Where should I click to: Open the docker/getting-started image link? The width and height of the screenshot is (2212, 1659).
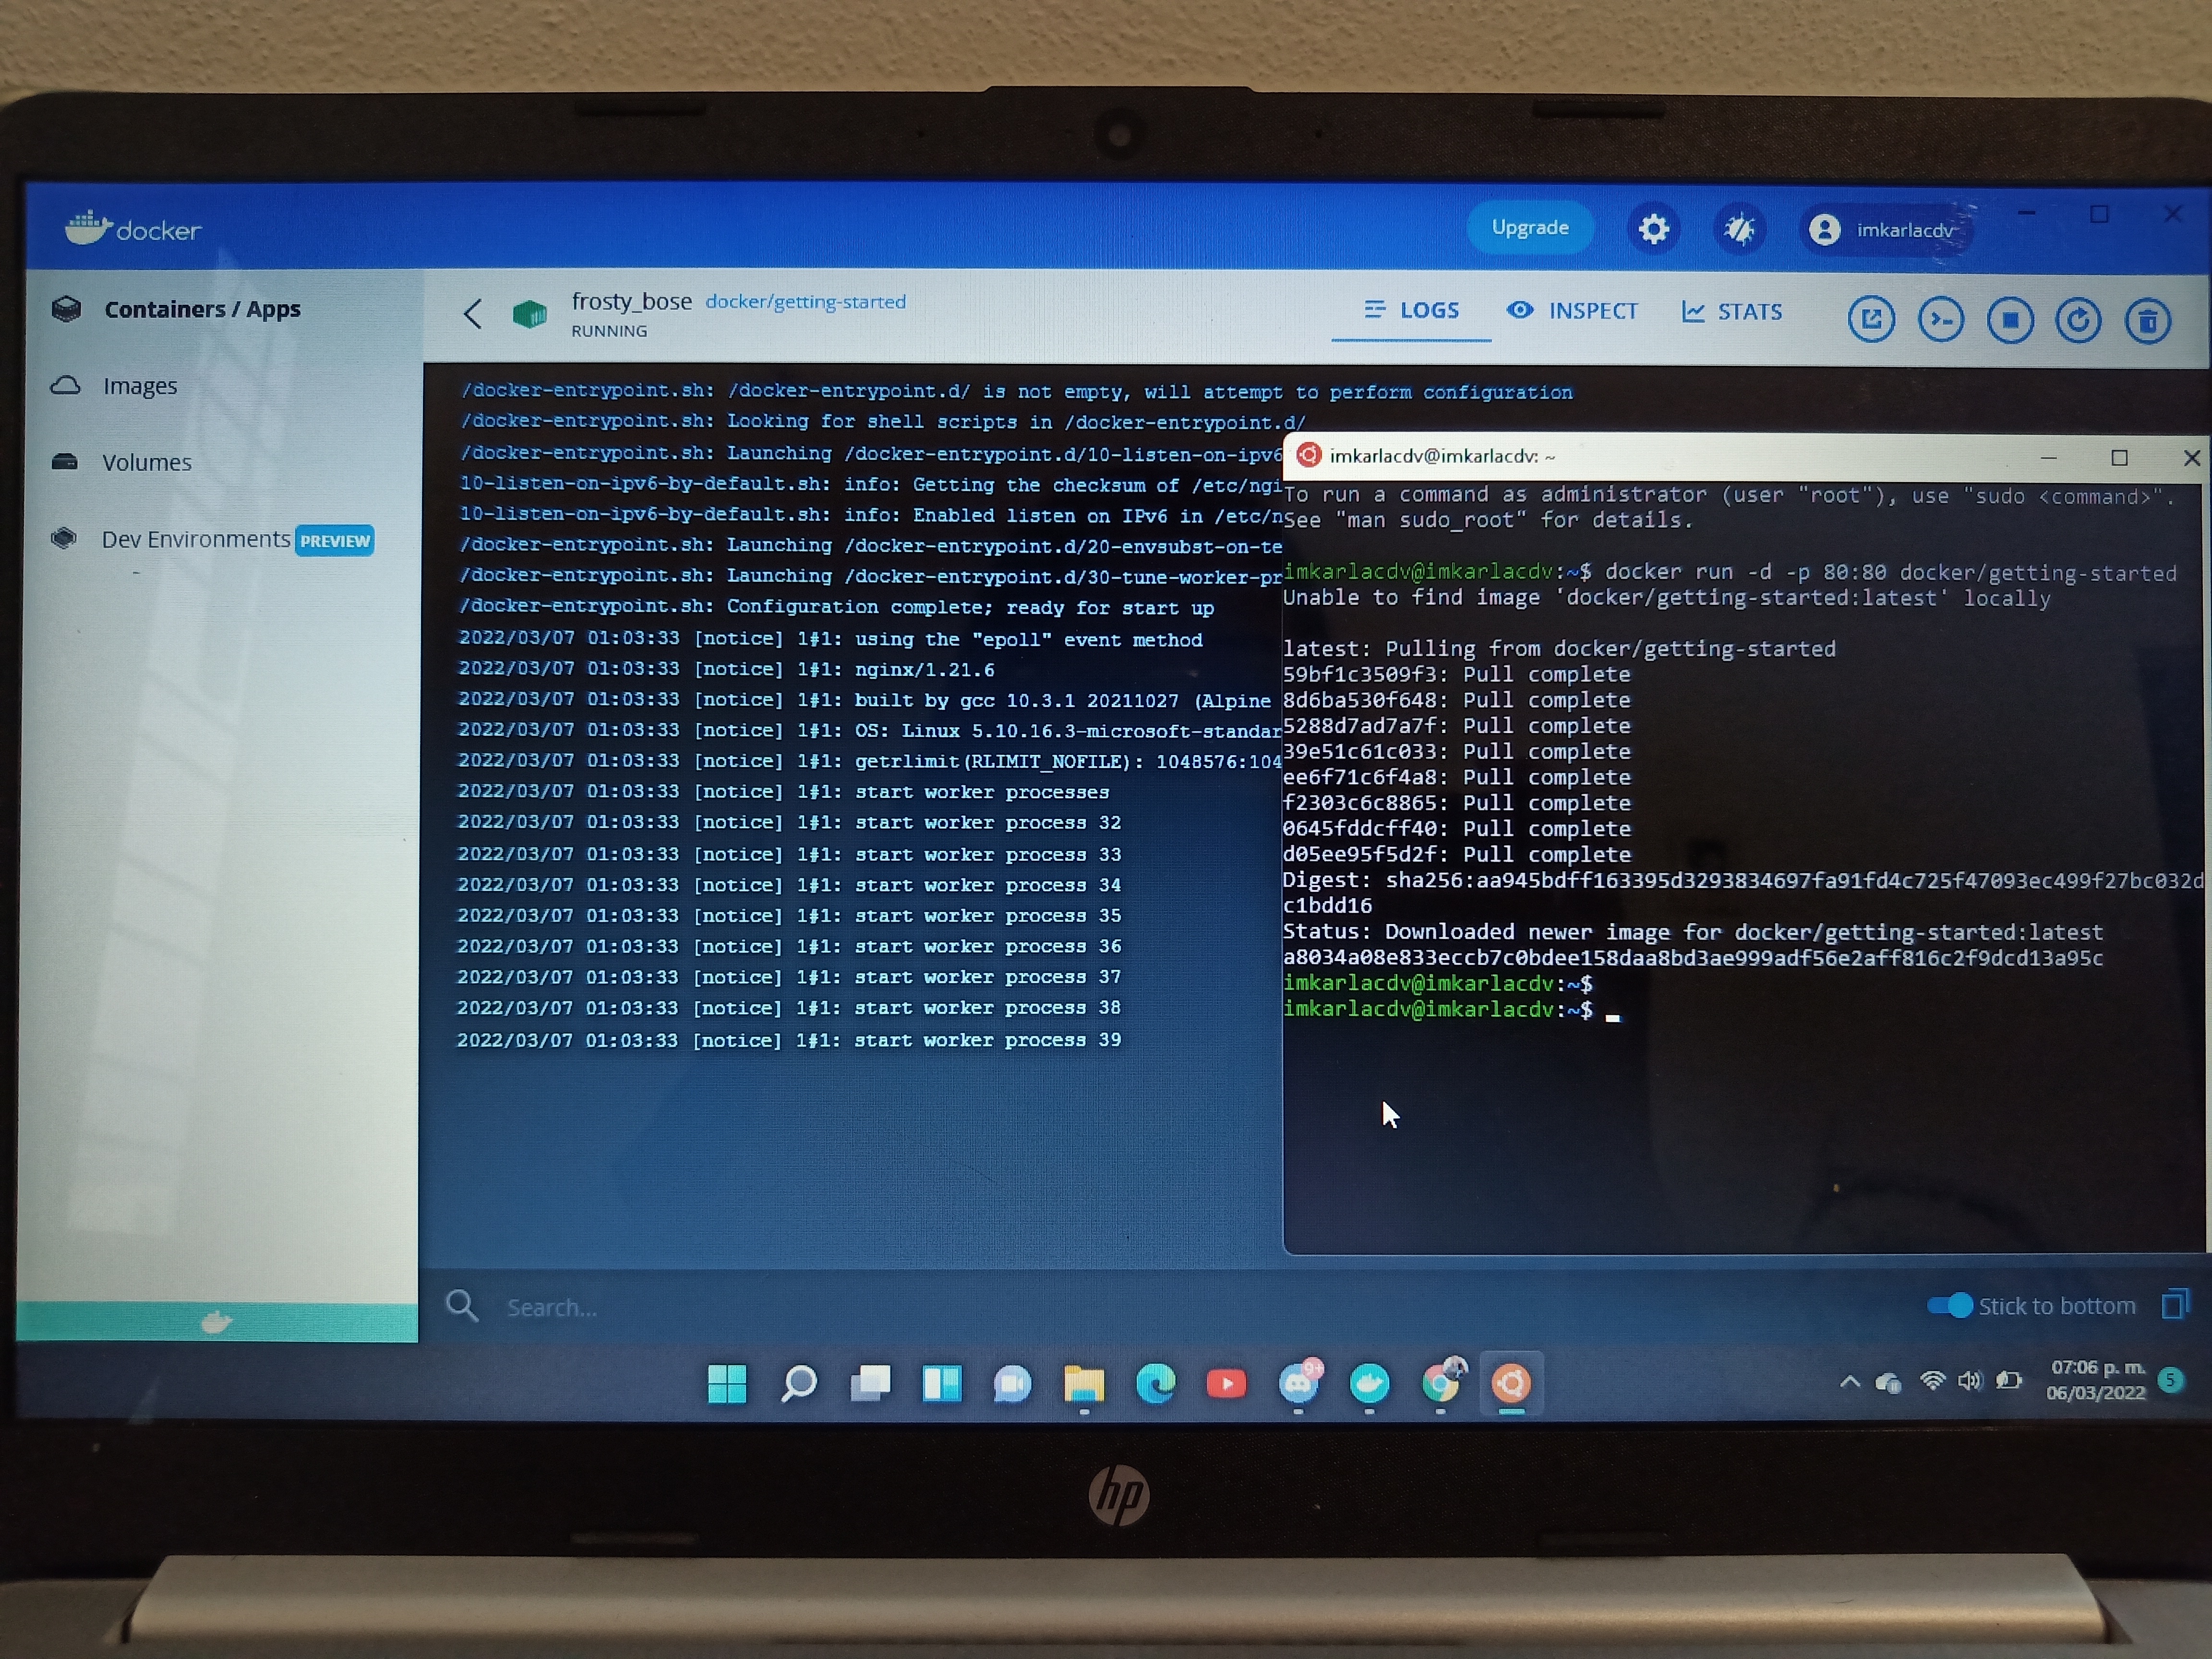click(806, 302)
